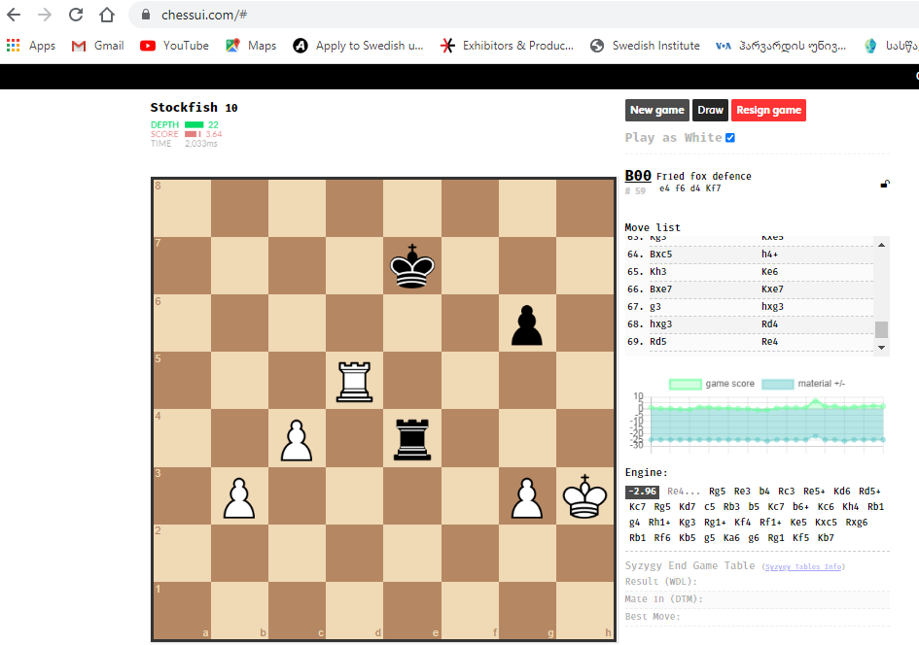Select black move Re4 in list
919x645 pixels.
click(769, 342)
